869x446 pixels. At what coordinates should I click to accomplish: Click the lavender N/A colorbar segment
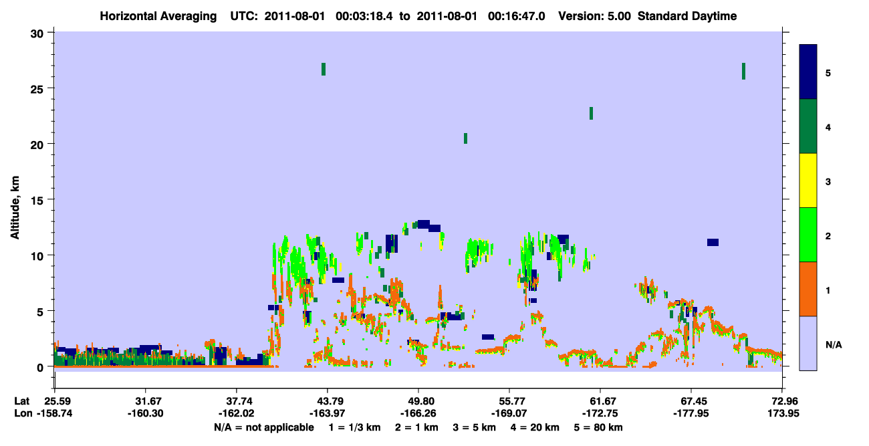pyautogui.click(x=808, y=343)
